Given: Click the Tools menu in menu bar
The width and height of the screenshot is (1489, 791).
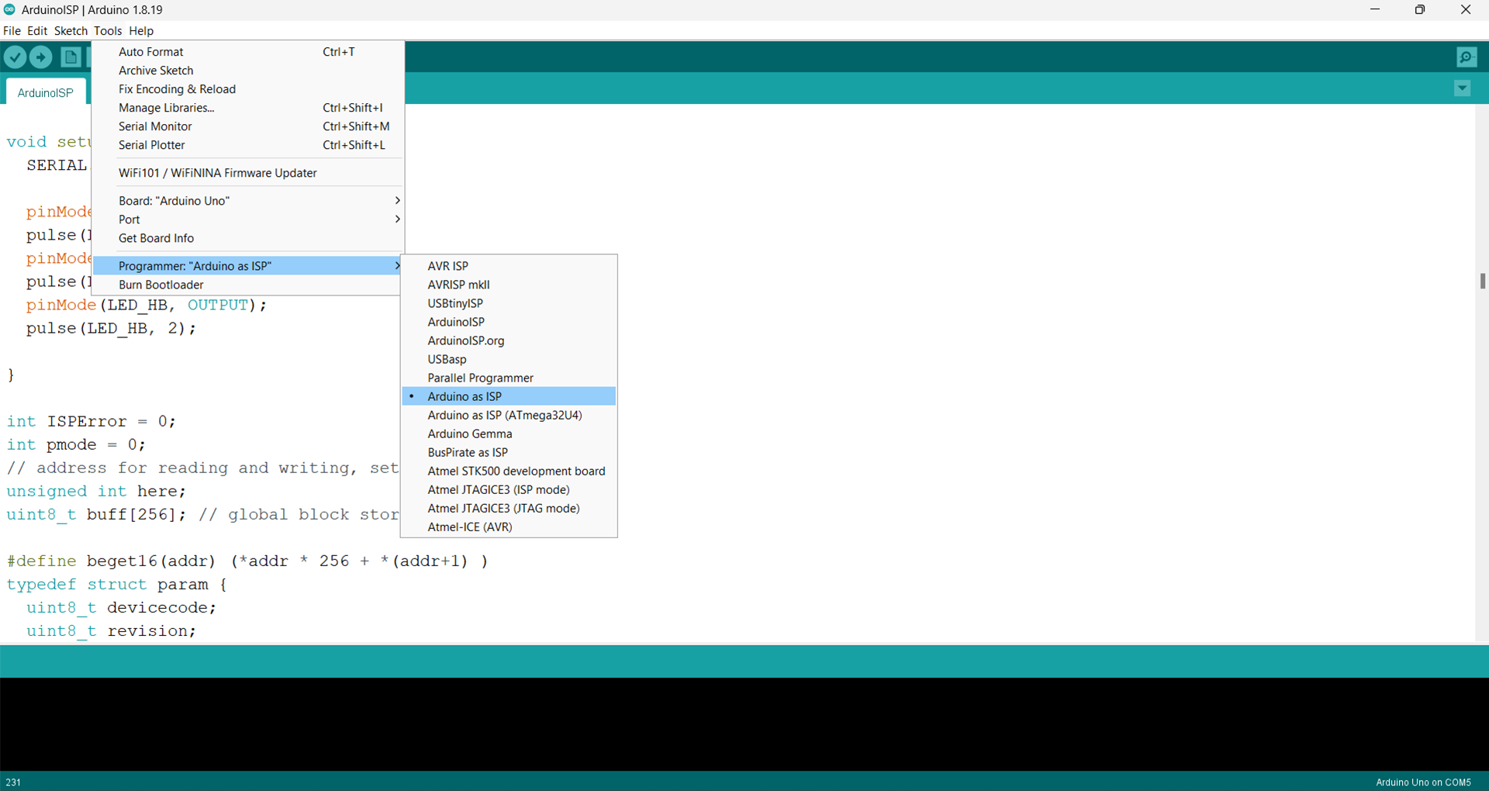Looking at the screenshot, I should [108, 31].
